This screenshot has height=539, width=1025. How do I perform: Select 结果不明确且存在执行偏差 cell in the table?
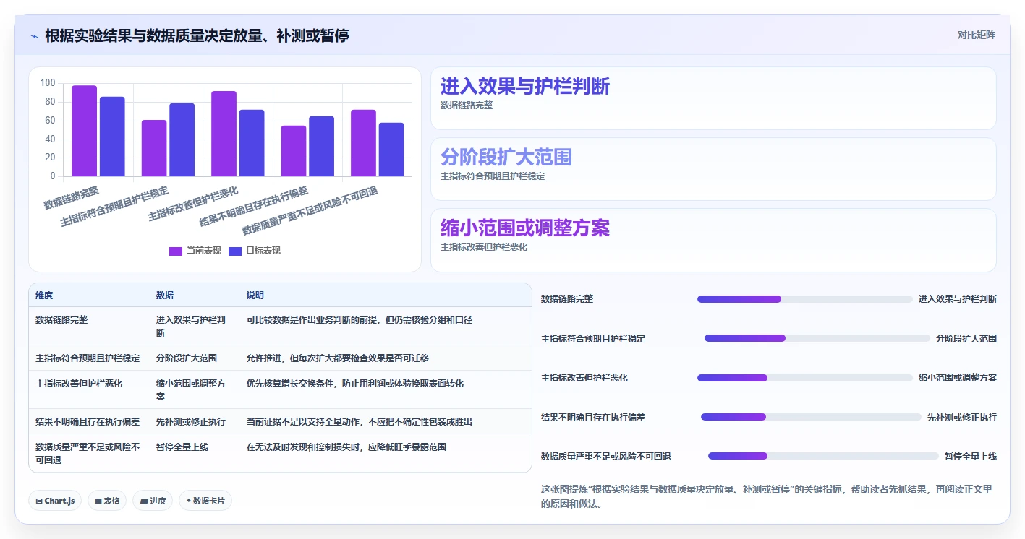(x=88, y=421)
